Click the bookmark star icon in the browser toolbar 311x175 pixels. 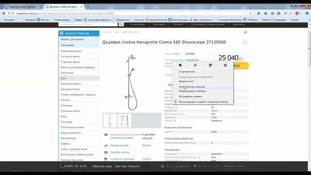click(273, 13)
